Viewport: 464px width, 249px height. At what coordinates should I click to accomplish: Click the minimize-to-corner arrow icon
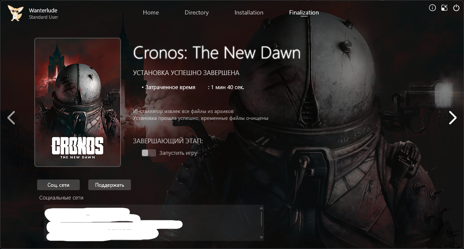point(444,8)
